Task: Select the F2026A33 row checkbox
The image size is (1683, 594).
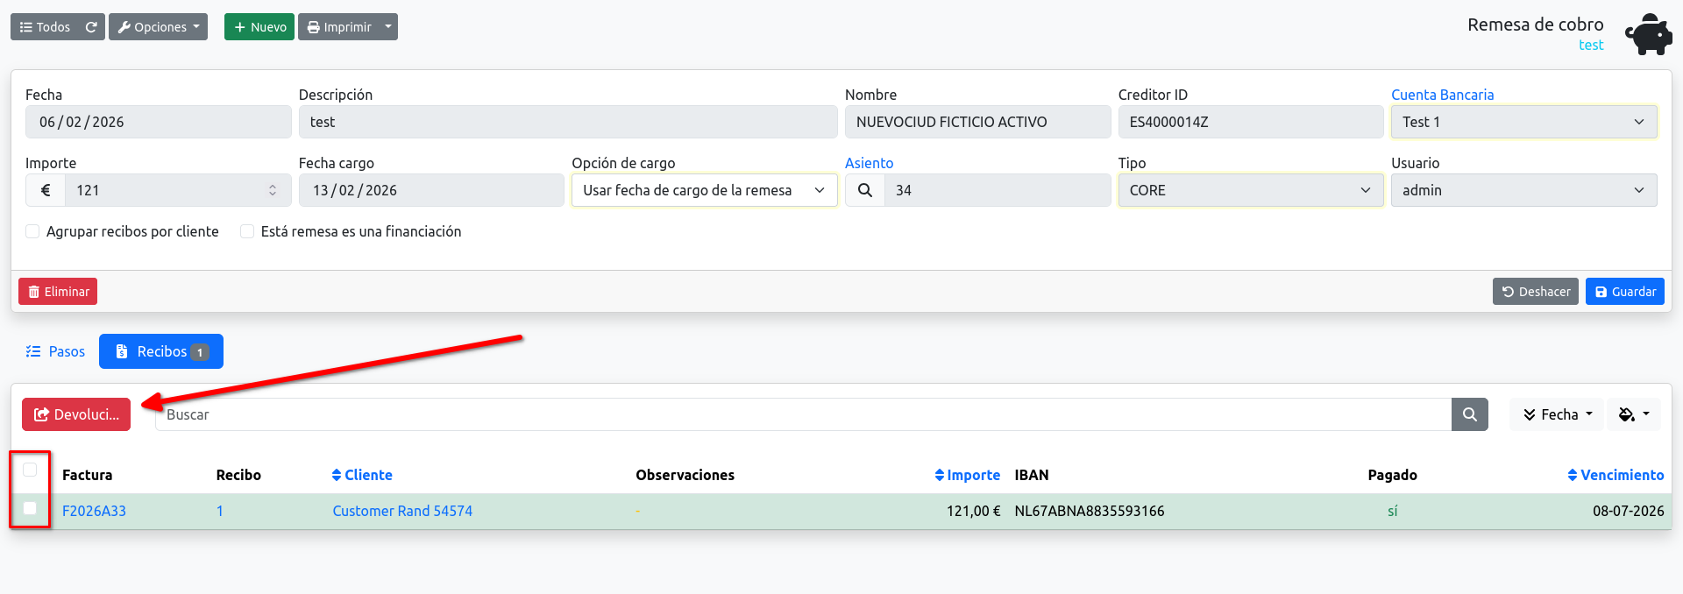Action: click(x=30, y=508)
